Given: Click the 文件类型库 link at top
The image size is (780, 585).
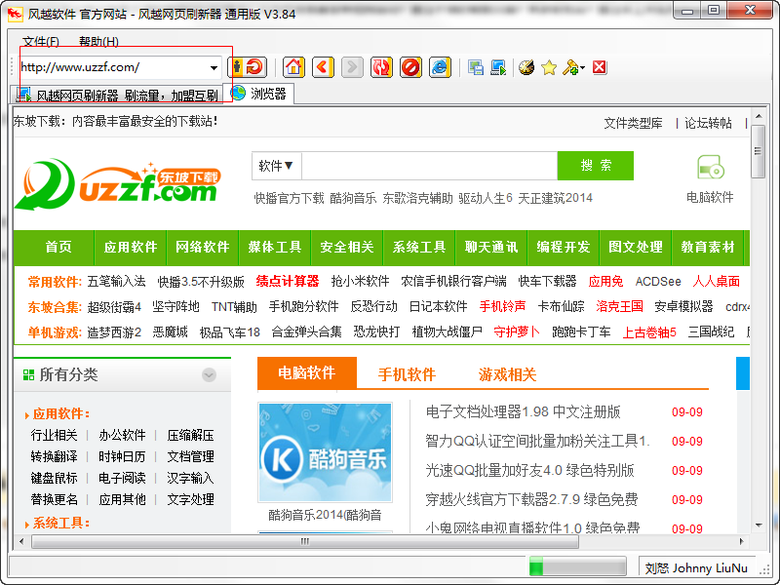Looking at the screenshot, I should (633, 123).
